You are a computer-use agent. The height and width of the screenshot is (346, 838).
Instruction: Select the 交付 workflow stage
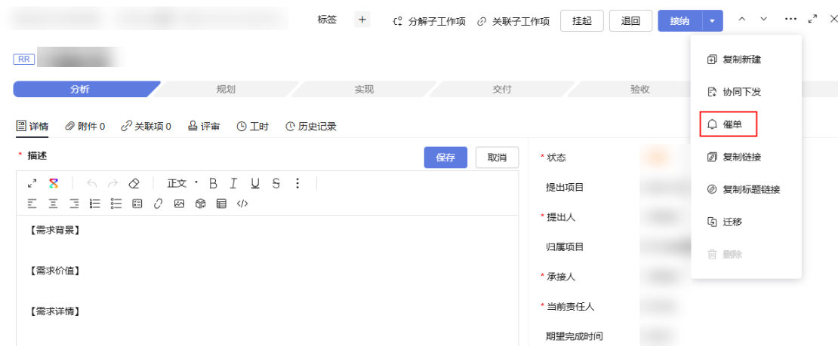[x=502, y=89]
